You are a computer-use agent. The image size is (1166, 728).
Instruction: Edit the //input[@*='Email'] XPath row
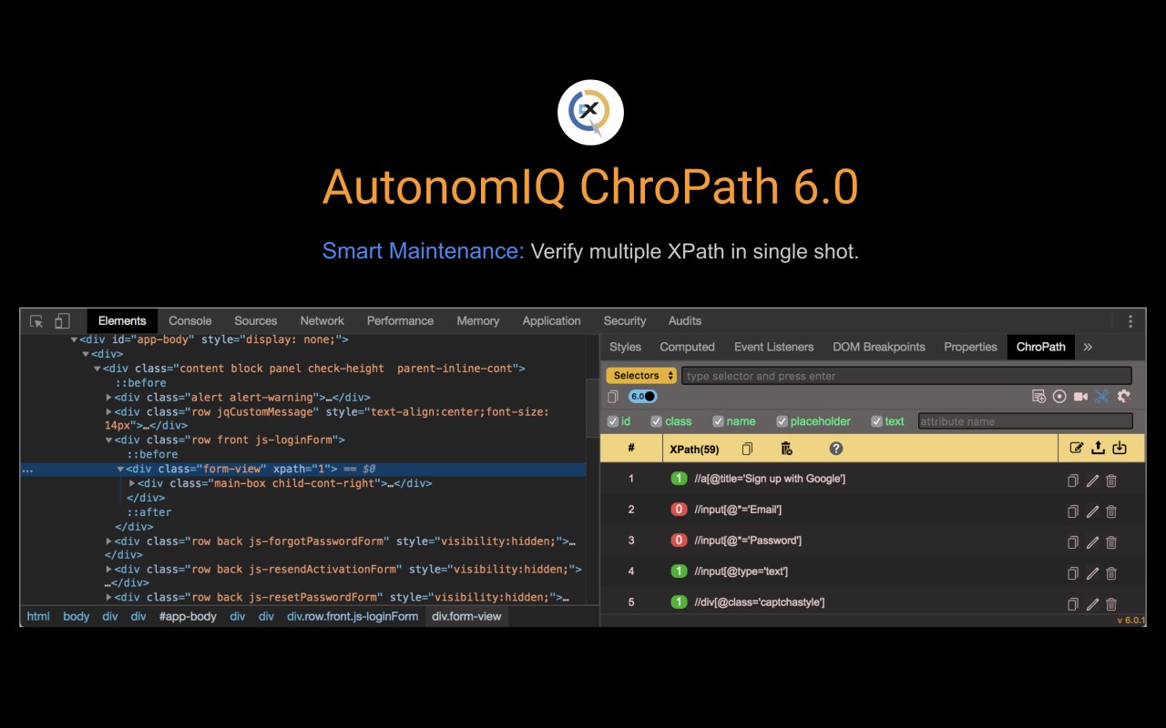pos(1093,511)
